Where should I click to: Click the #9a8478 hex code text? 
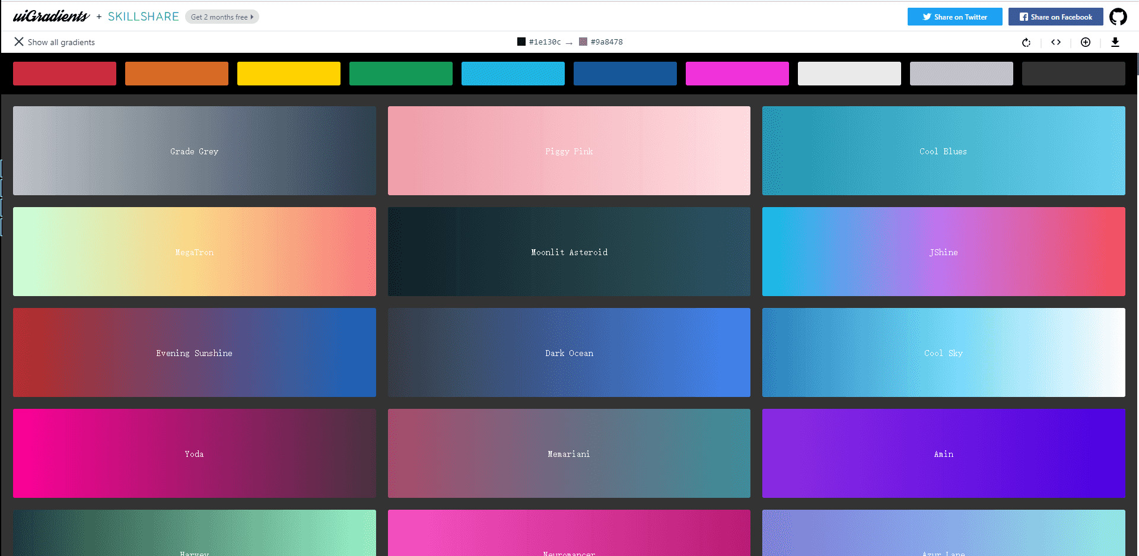[606, 42]
